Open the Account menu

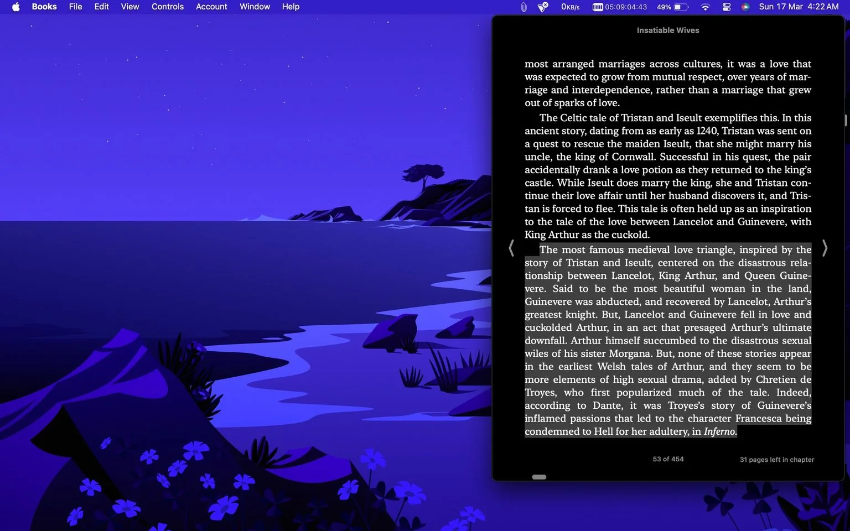coord(211,7)
